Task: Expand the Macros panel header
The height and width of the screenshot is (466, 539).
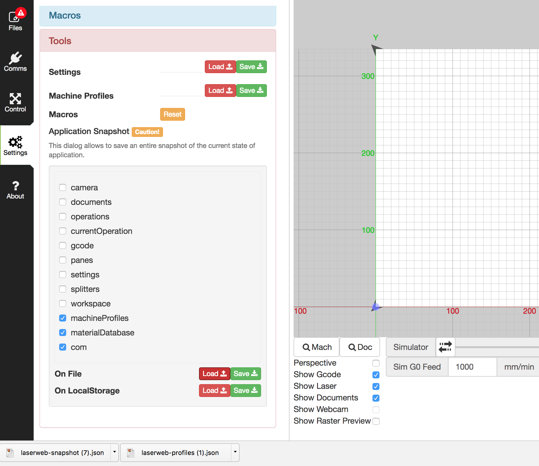Action: coord(158,16)
